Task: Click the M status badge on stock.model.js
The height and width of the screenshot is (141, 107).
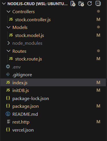Action: (98, 35)
